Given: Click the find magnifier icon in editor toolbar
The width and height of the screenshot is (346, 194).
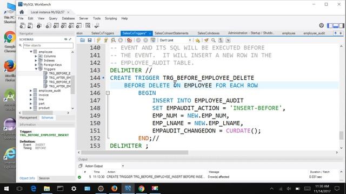Looking at the screenshot, I should (x=214, y=40).
